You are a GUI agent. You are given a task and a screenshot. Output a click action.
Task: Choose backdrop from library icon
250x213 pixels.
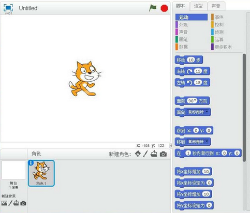tap(4, 203)
